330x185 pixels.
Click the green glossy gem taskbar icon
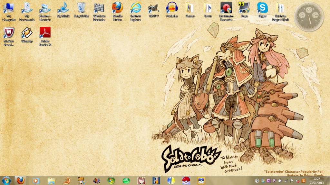[x=126, y=180]
